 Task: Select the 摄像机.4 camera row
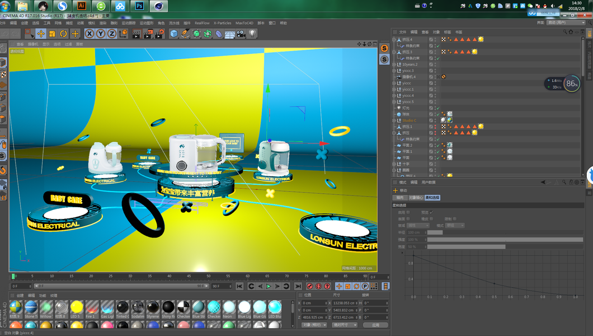(409, 77)
